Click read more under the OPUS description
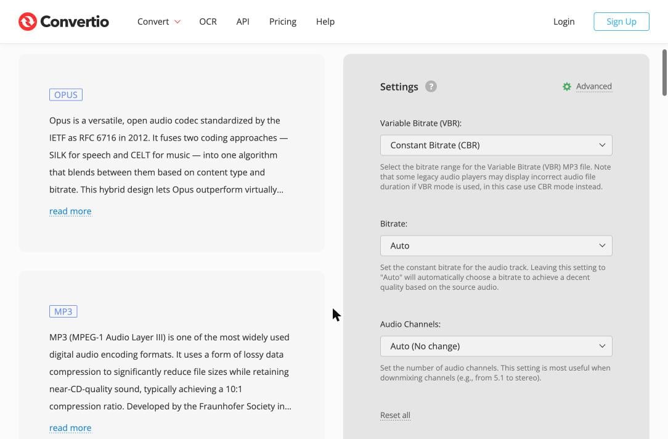The width and height of the screenshot is (668, 439). (70, 211)
